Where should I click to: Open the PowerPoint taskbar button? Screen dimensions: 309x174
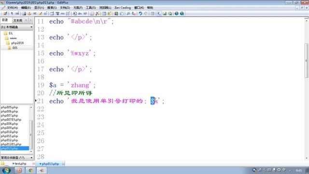coord(19,170)
